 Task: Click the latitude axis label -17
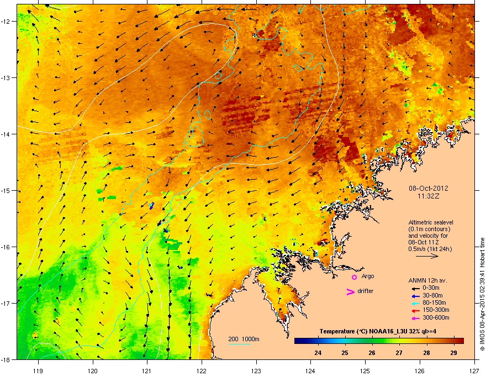[6, 303]
